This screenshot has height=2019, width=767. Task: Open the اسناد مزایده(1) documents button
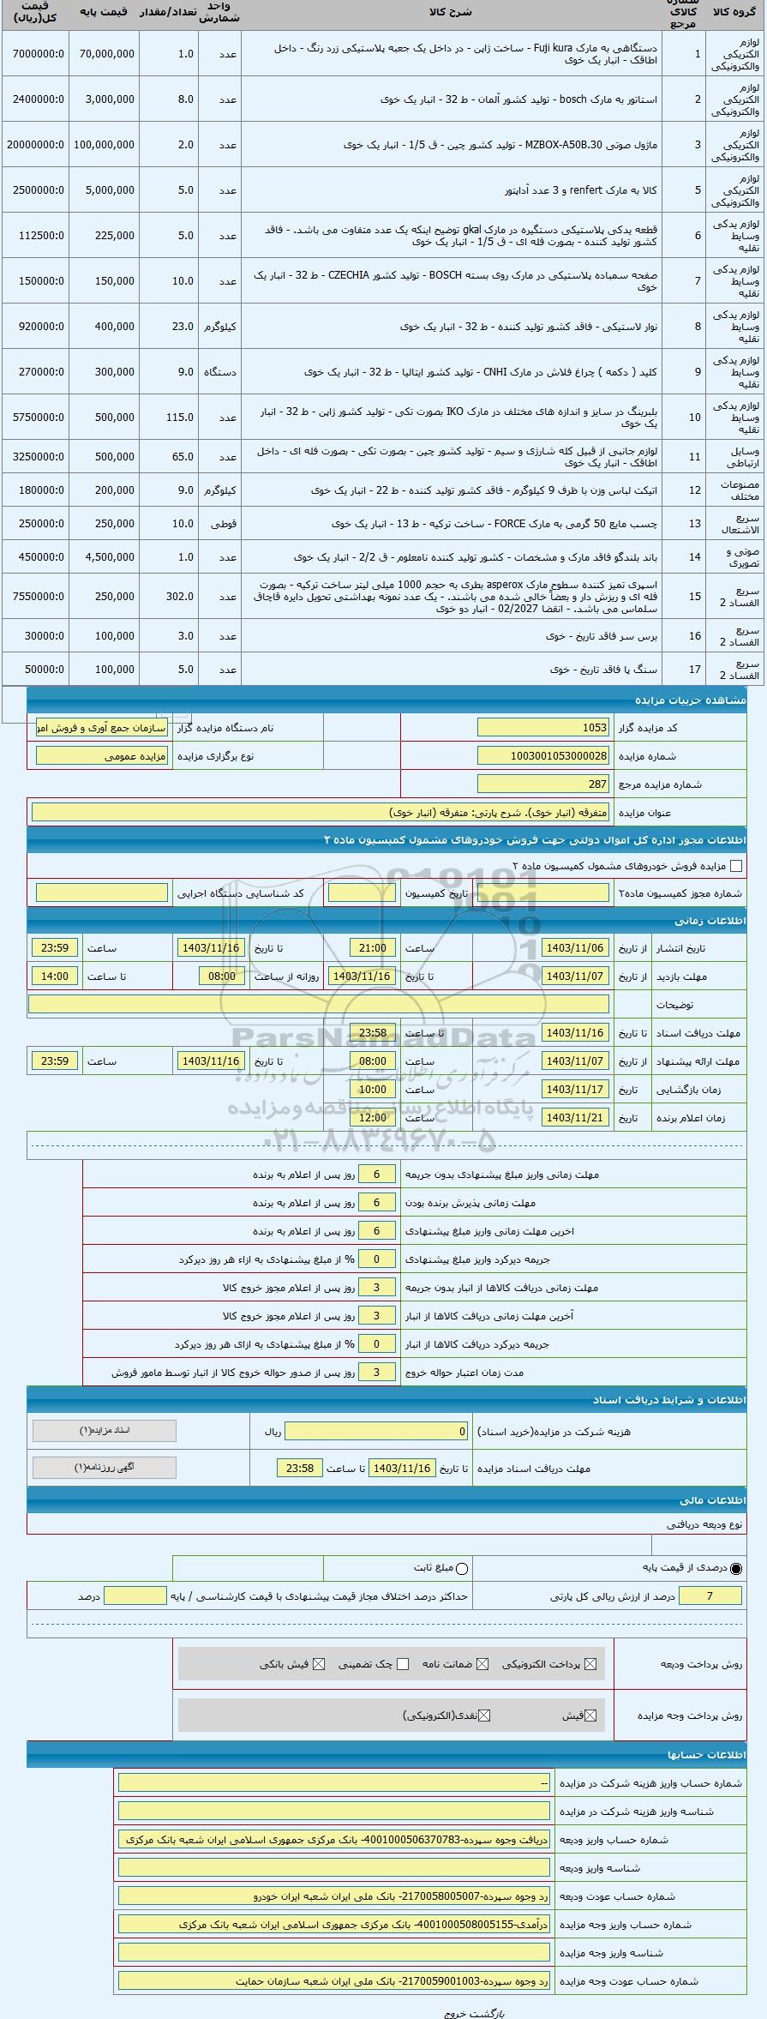point(105,1431)
